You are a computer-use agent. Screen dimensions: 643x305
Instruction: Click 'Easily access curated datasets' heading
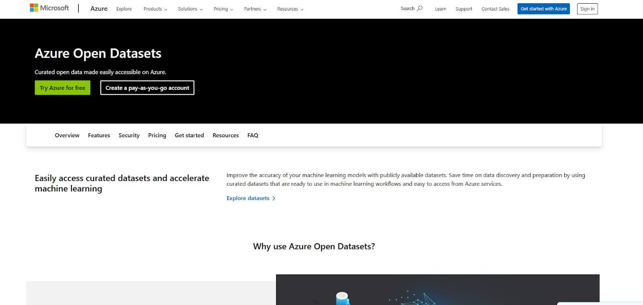tap(122, 183)
